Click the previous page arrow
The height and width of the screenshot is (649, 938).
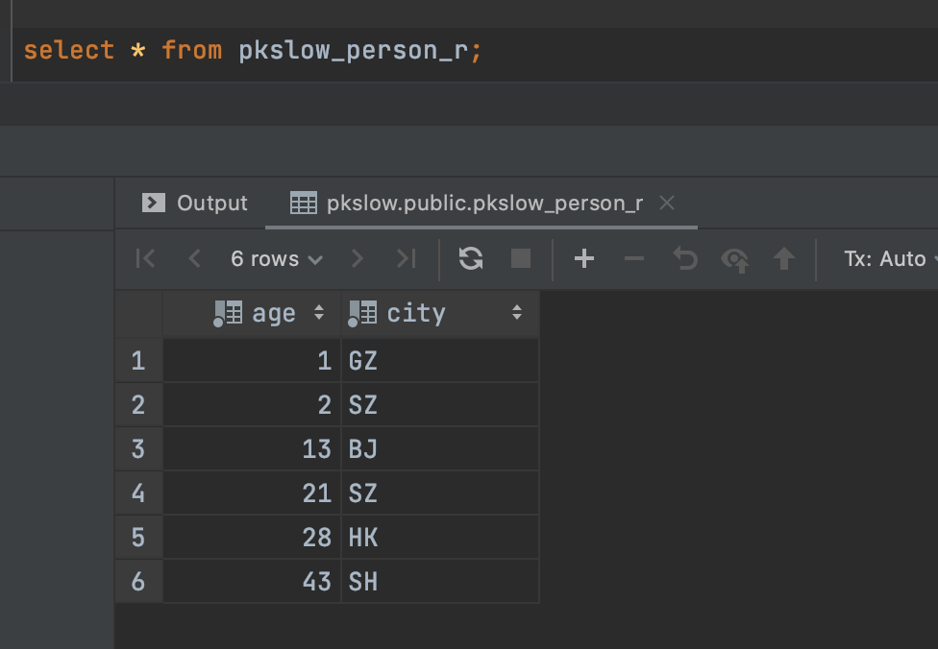coord(194,258)
